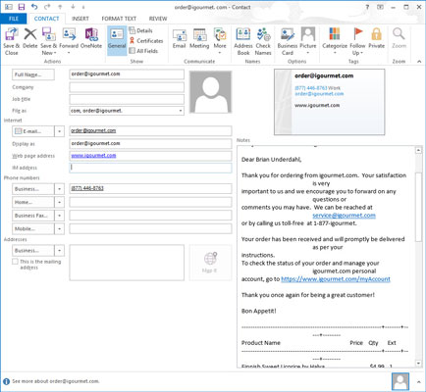Viewport: 426px width, 392px height.
Task: Open the igourmet.com/myAccount link in Notes
Action: pyautogui.click(x=336, y=279)
